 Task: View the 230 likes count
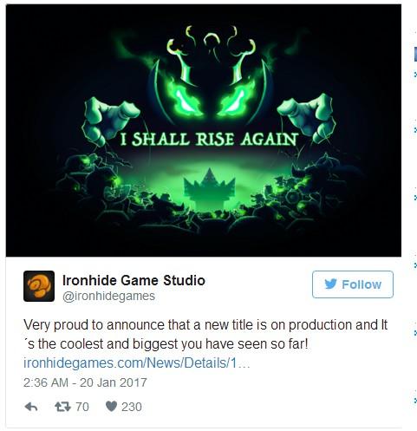pos(132,407)
